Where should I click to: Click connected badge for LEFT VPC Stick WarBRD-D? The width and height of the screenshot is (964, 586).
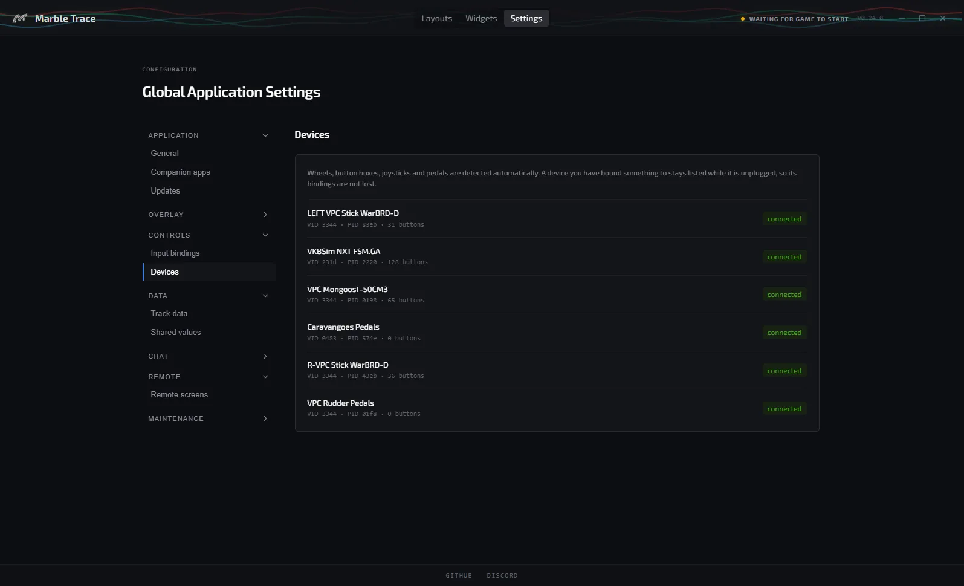click(x=784, y=219)
